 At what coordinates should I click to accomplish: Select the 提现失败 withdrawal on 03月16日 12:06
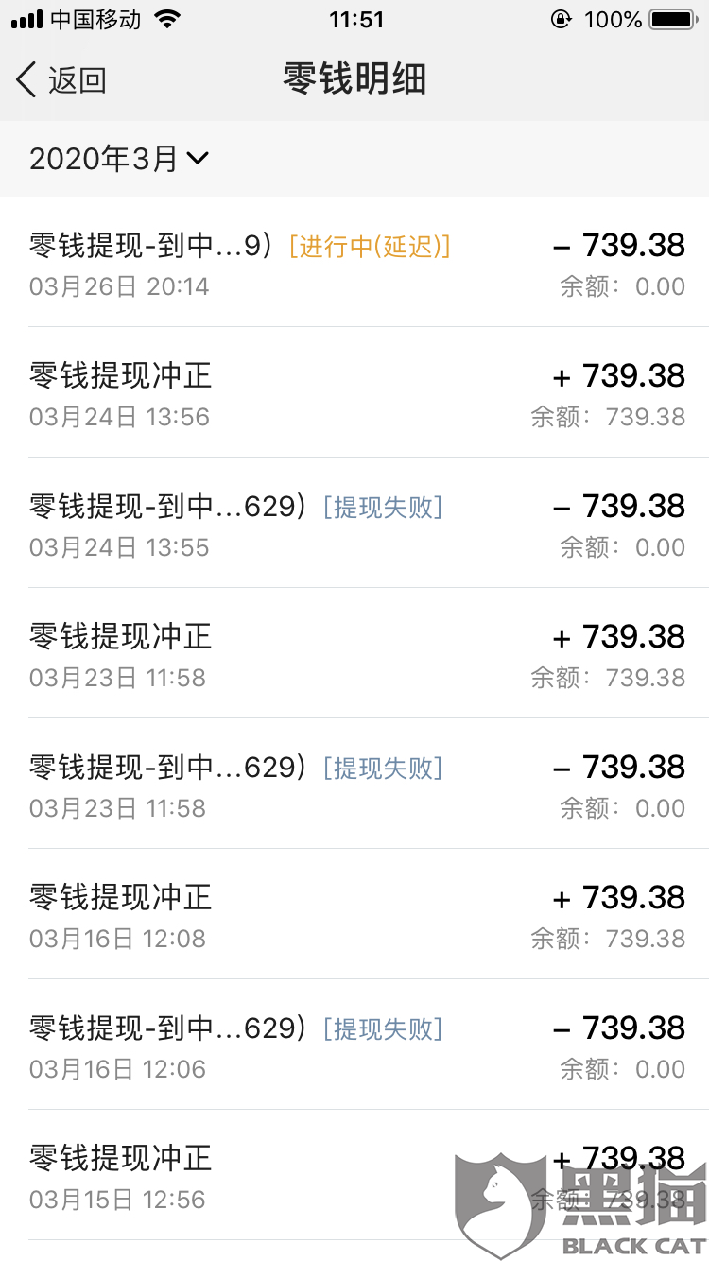(x=354, y=1045)
